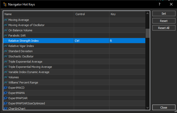Open the help question mark button

(159, 4)
